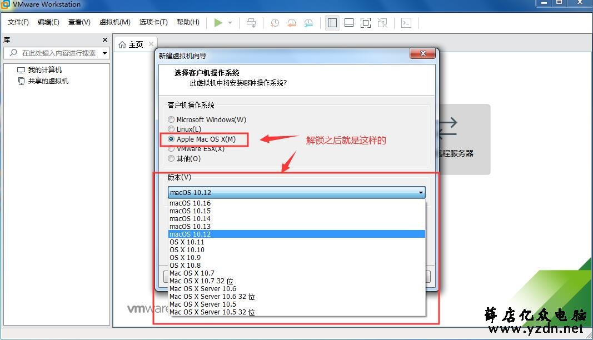Choose Mac OS X Server 10.6 32 位
Viewport: 593px width, 340px height.
click(297, 297)
